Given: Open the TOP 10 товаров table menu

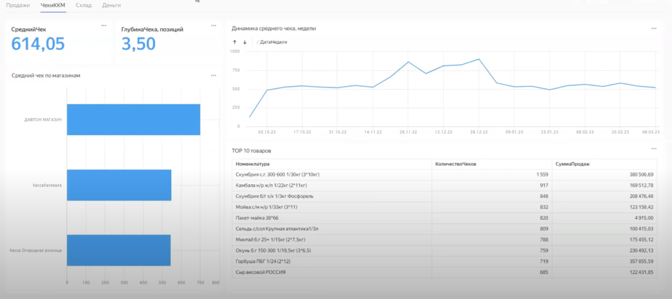Looking at the screenshot, I should point(653,149).
